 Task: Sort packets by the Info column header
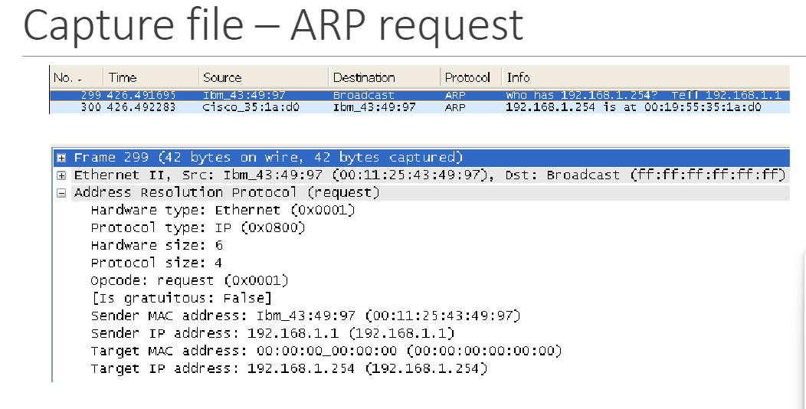646,77
